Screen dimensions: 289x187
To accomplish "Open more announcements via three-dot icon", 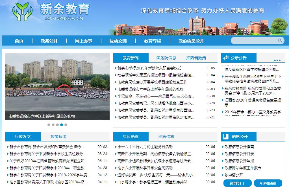I will pos(277,60).
